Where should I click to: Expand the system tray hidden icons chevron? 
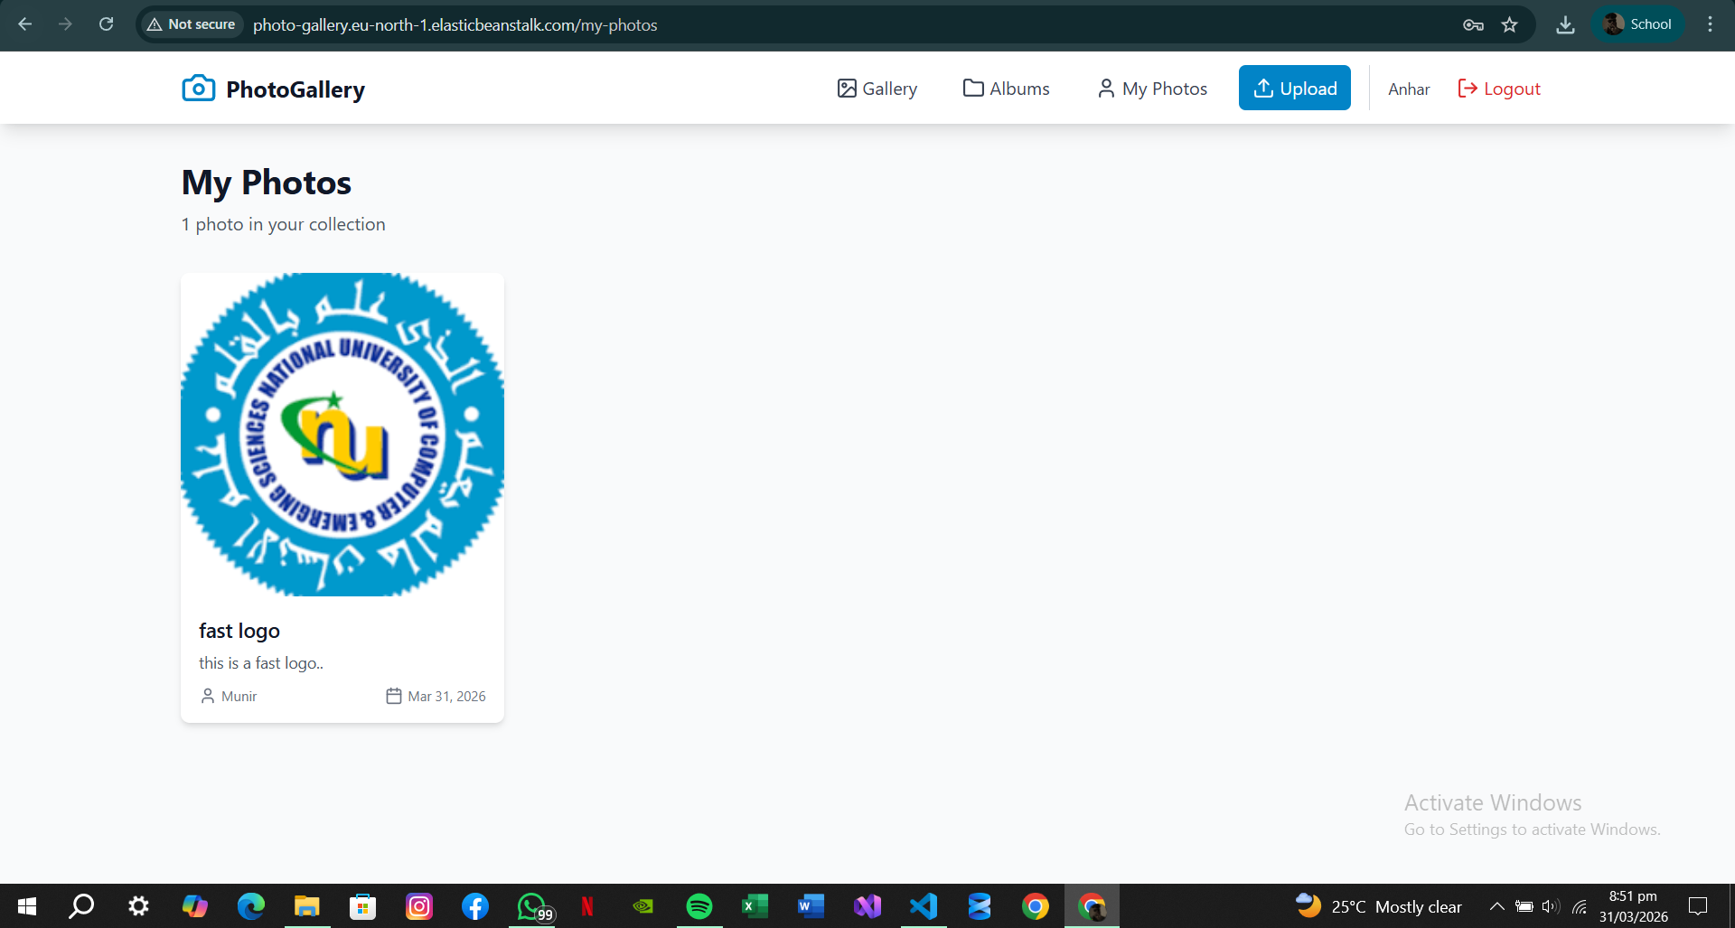1496,906
